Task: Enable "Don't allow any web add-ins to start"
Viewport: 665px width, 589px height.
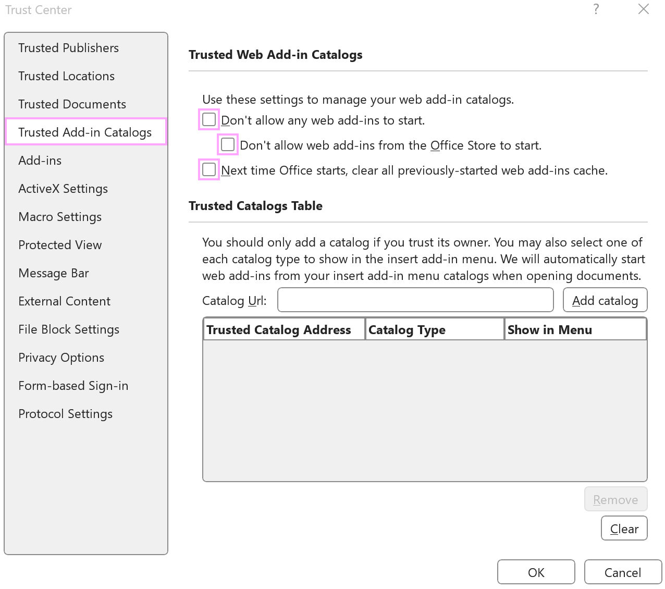Action: [x=208, y=119]
